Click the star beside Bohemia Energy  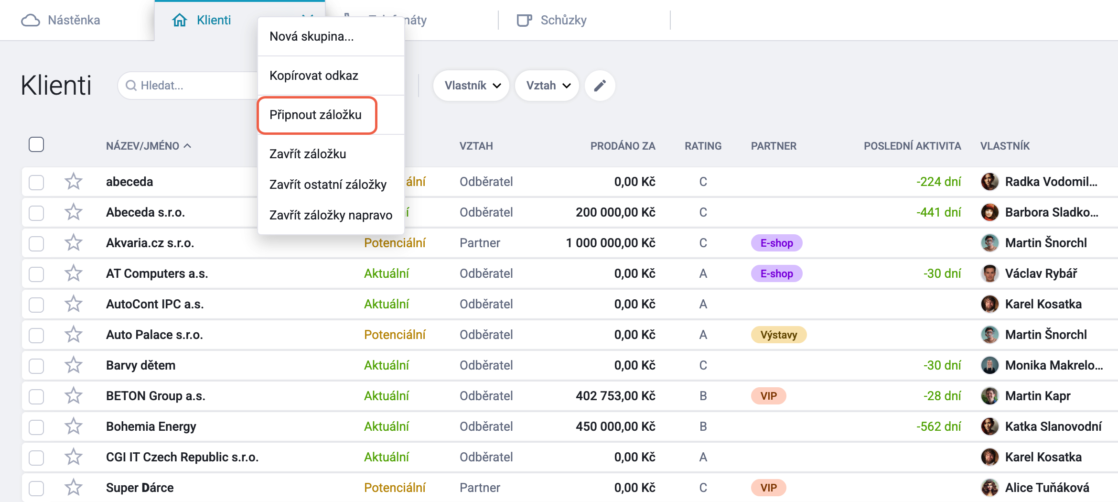tap(73, 426)
